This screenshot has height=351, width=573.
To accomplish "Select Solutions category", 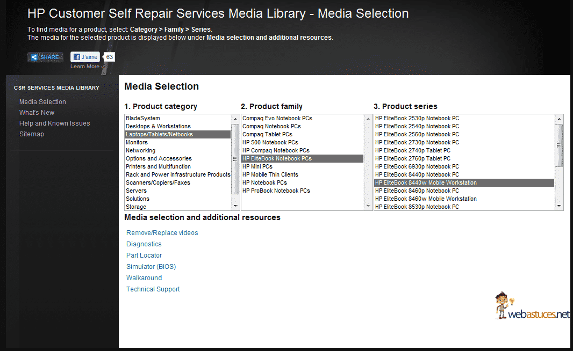I will pos(177,199).
